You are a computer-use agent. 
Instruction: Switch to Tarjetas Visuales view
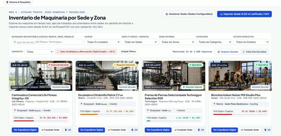click(228, 52)
